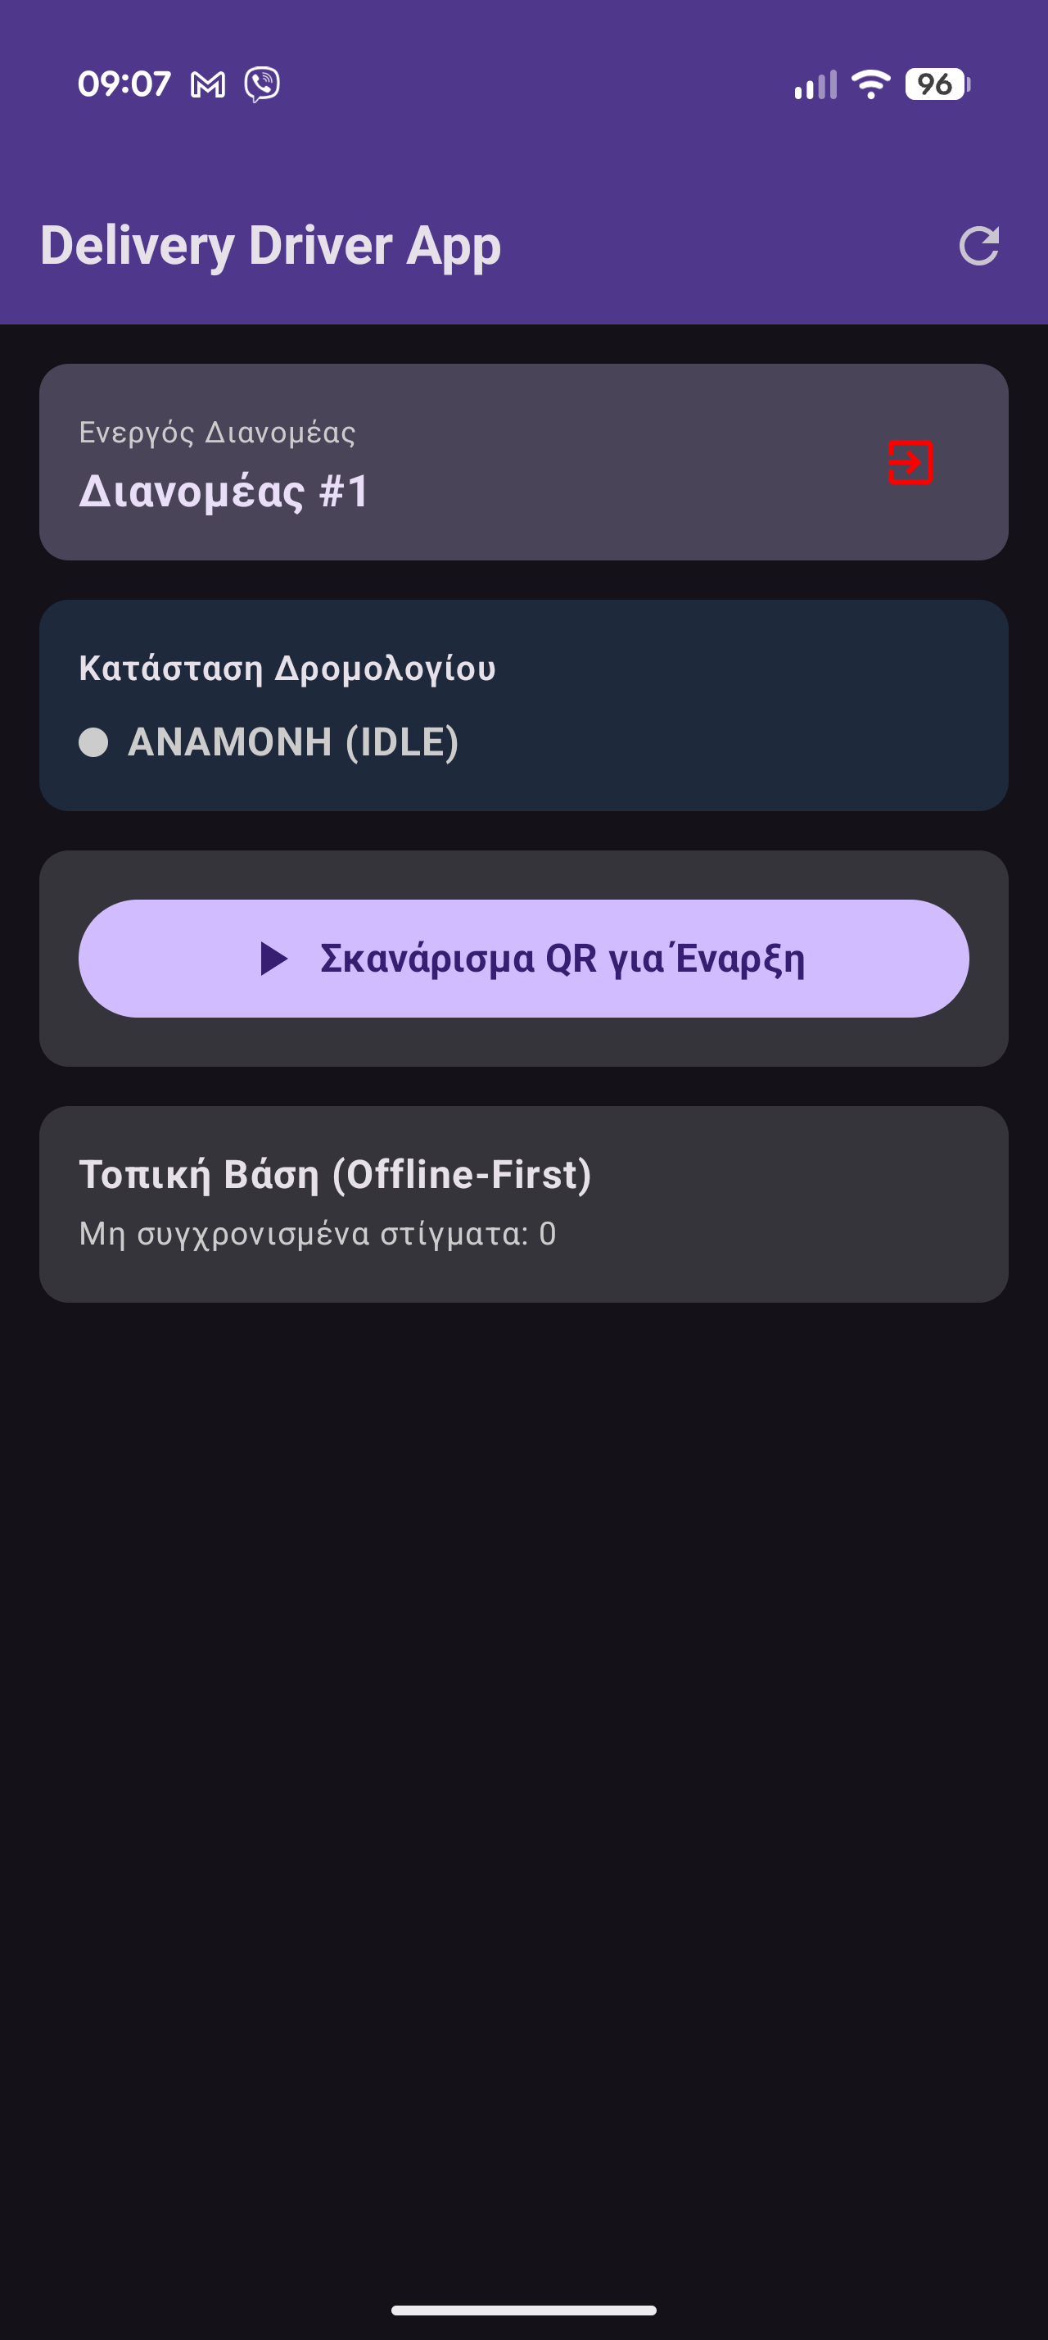1048x2340 pixels.
Task: Tap the home indicator bar
Action: (523, 2310)
